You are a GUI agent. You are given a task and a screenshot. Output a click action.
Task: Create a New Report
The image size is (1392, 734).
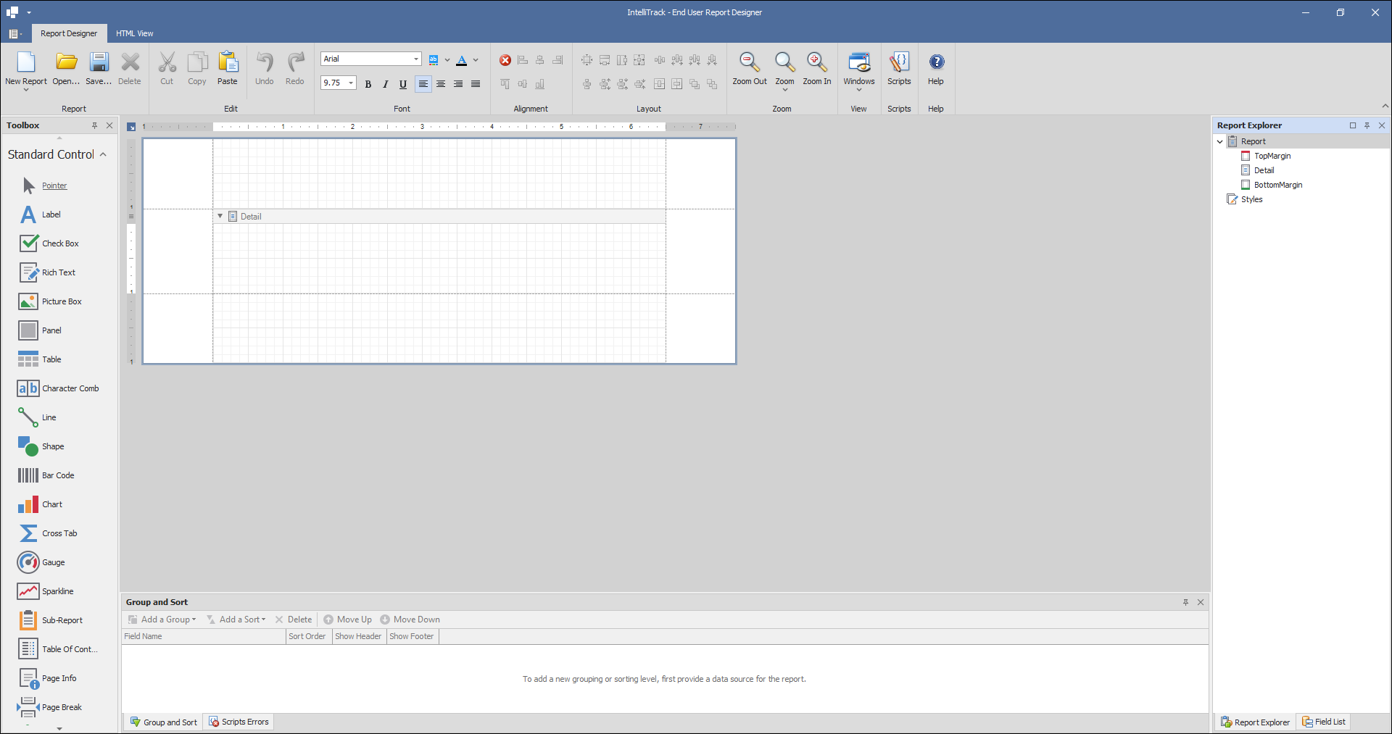tap(26, 70)
